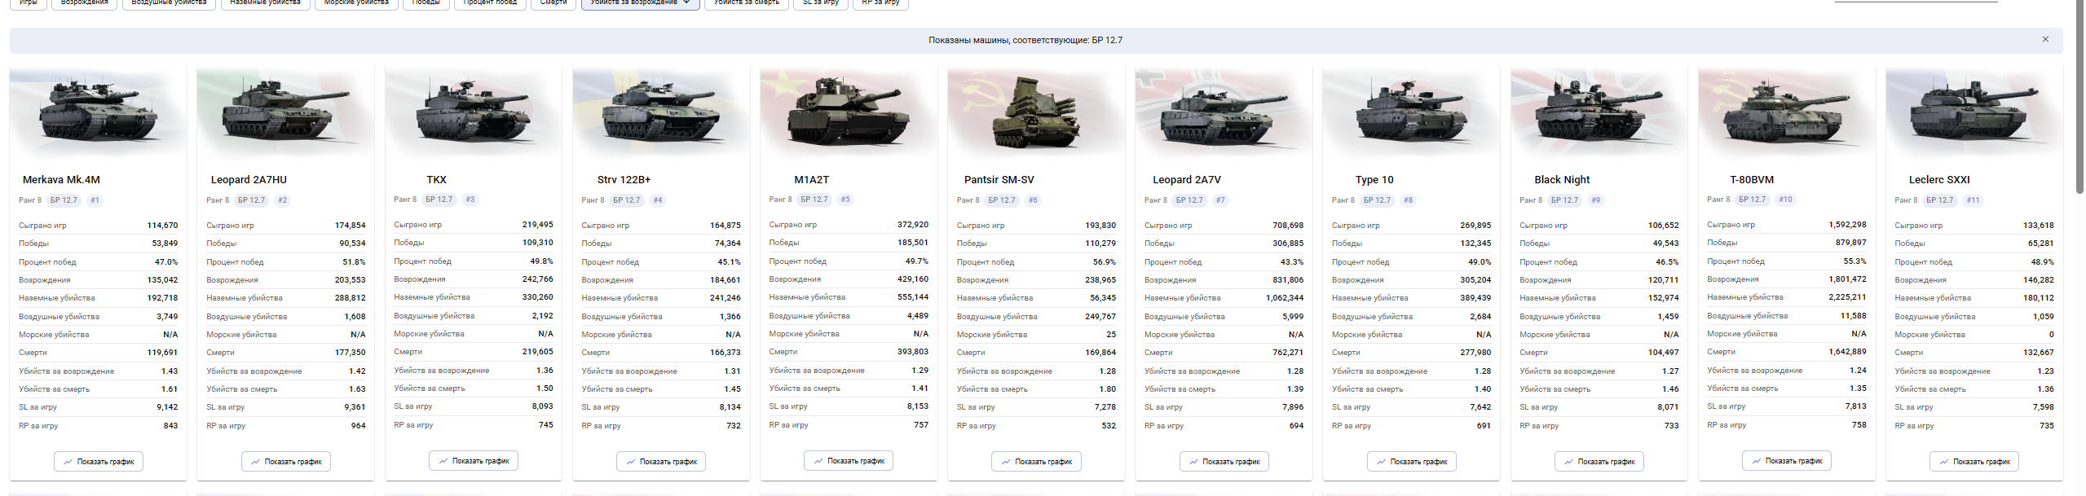Sort by SL за игру

[x=820, y=3]
